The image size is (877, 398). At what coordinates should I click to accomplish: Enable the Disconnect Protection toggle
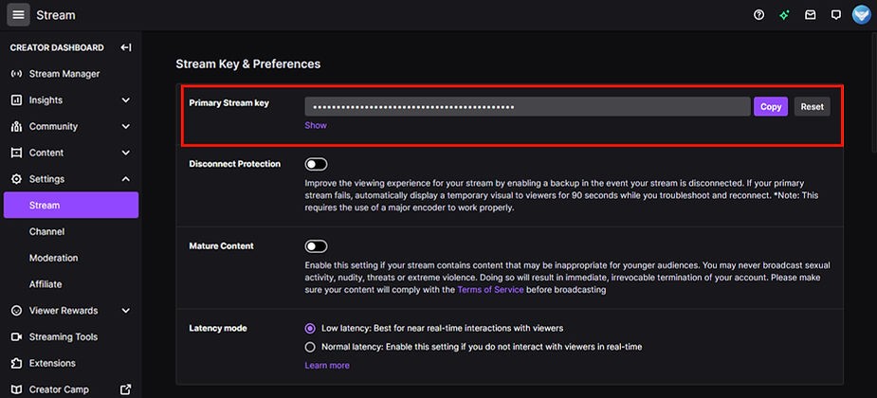[316, 164]
